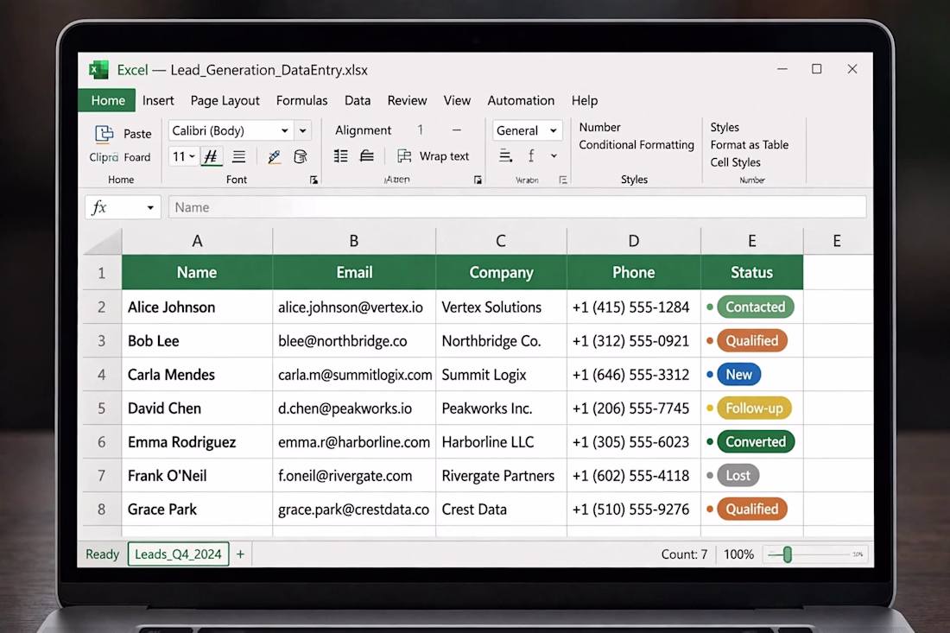
Task: Expand the arrow button beside font box
Action: click(x=303, y=131)
